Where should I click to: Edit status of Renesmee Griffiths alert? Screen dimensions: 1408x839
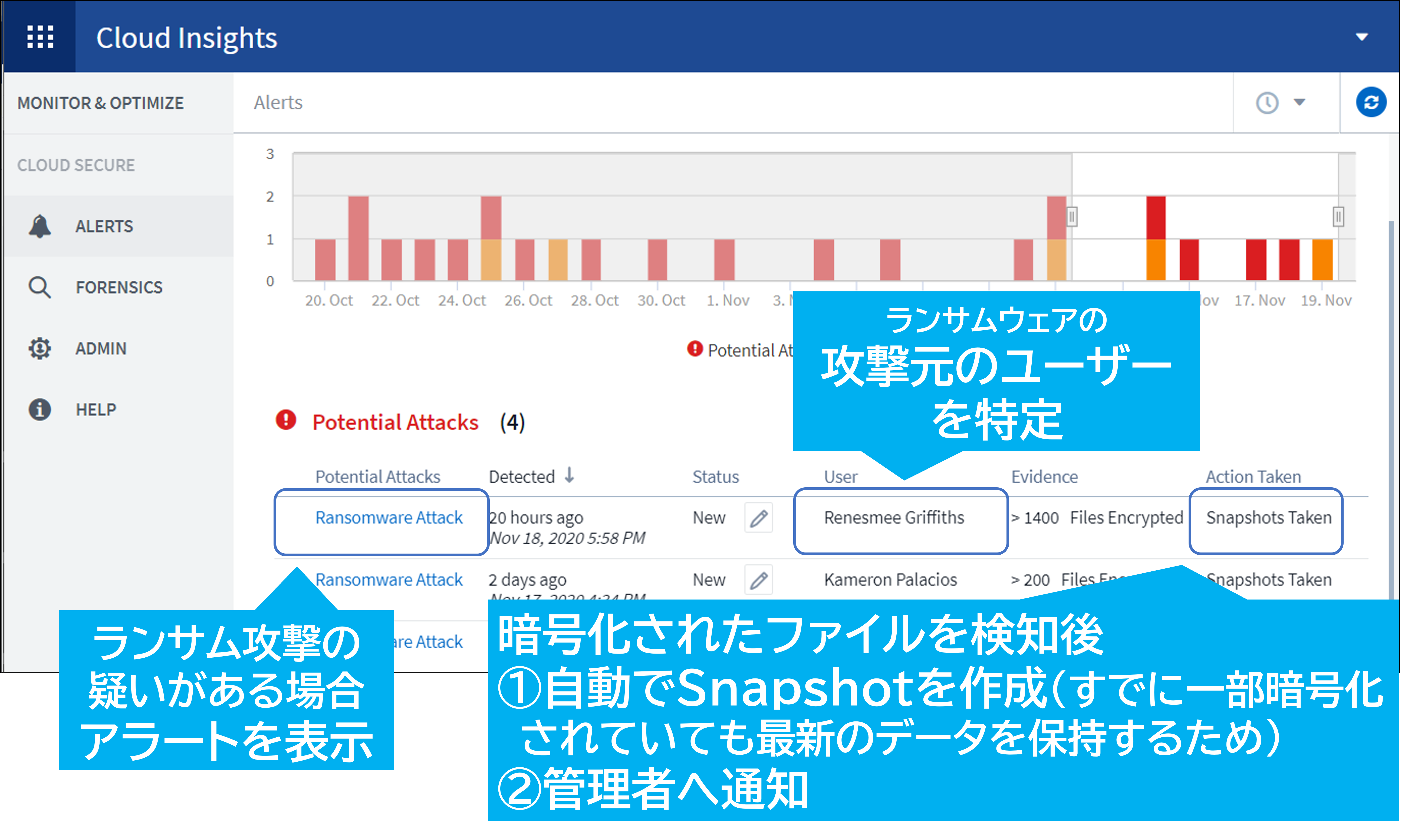[758, 518]
